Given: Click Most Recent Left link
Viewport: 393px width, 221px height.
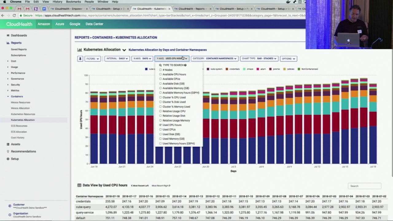Looking at the screenshot, I should (x=140, y=186).
